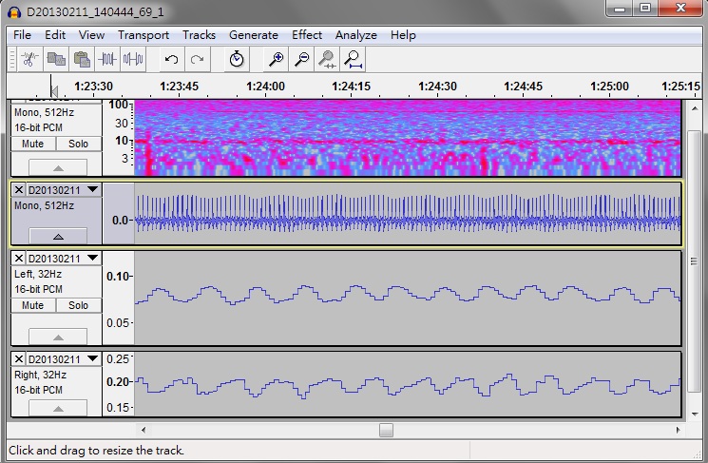Click the vertical scrollbar thumb
Screen dimensions: 708x463
tap(695, 261)
